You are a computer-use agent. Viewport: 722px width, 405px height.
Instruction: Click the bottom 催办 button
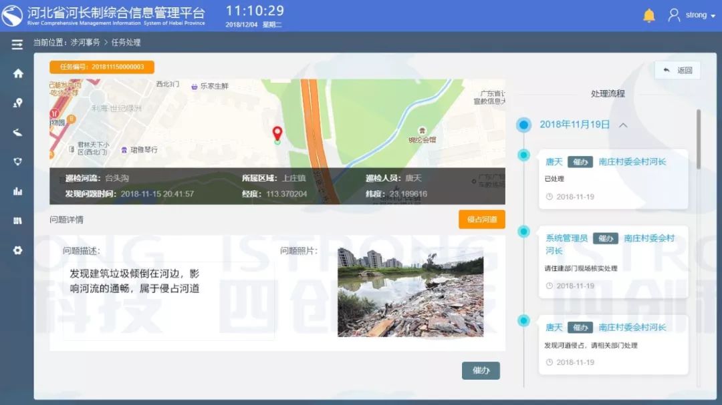(481, 370)
